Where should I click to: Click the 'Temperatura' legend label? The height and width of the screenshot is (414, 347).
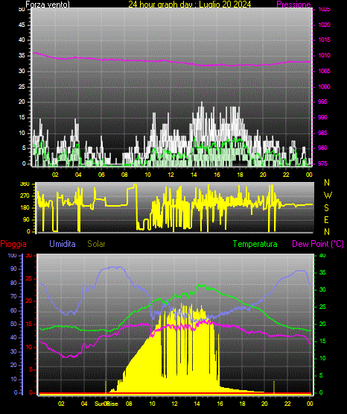[255, 244]
